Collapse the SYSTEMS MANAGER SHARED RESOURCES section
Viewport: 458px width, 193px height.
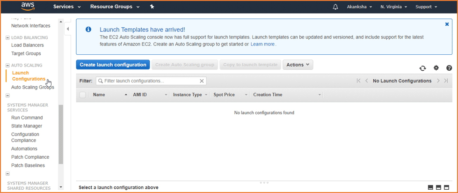pos(8,174)
